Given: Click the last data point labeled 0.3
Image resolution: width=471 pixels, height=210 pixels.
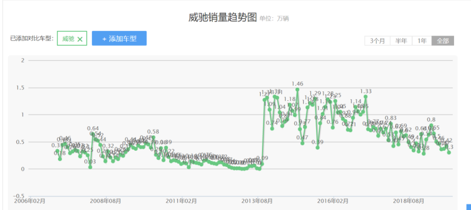Looking at the screenshot, I should pyautogui.click(x=449, y=153).
